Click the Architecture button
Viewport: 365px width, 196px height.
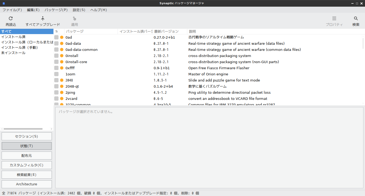click(26, 184)
